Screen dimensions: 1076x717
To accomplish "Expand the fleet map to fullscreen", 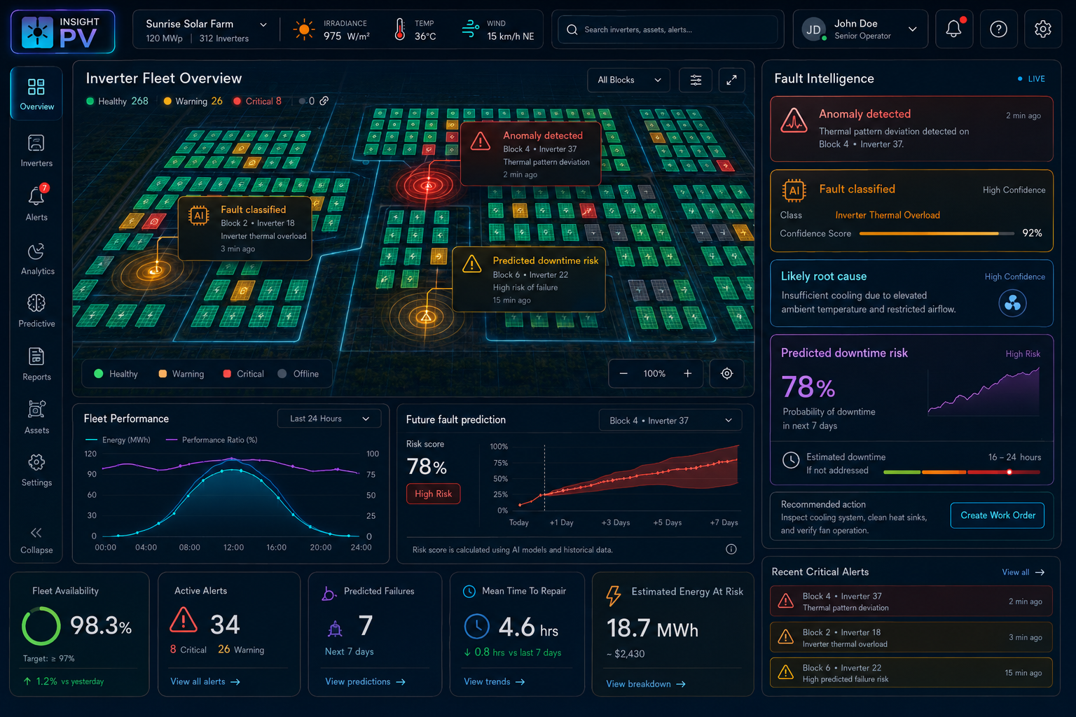I will [731, 80].
